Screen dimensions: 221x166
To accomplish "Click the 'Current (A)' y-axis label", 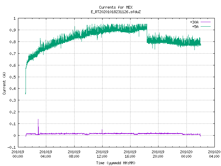I will click(x=4, y=83).
